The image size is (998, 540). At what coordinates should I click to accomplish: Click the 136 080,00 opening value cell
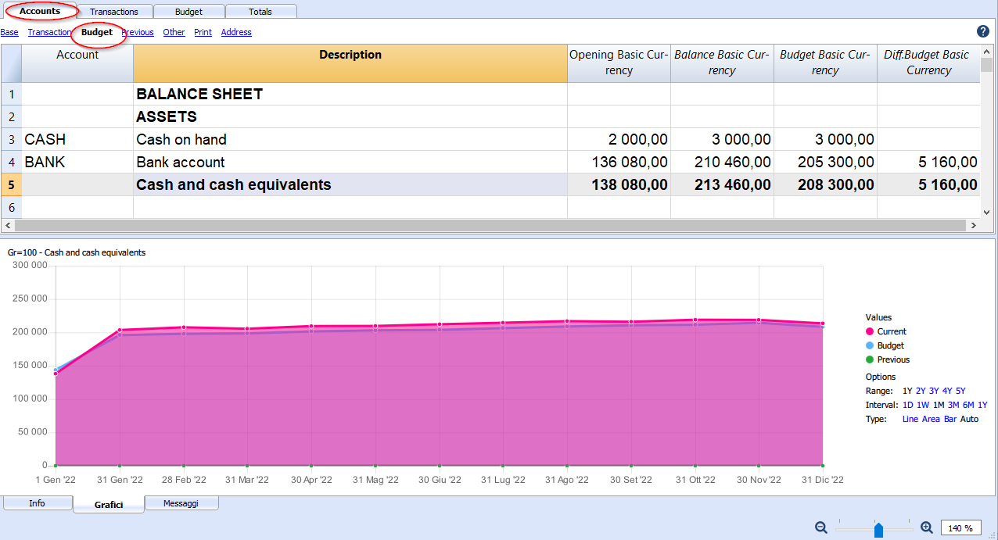click(x=619, y=162)
